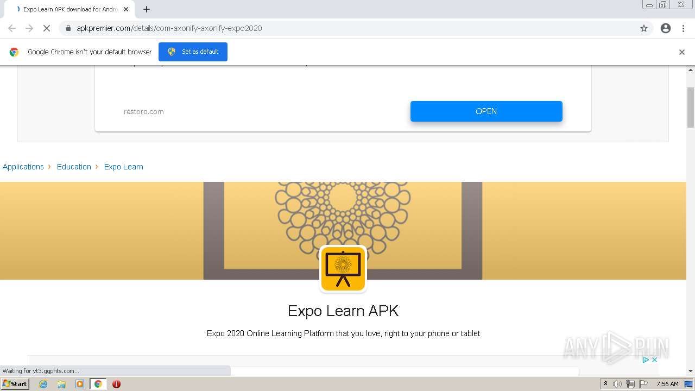695x391 pixels.
Task: Click the red Opera taskbar icon
Action: pyautogui.click(x=116, y=384)
